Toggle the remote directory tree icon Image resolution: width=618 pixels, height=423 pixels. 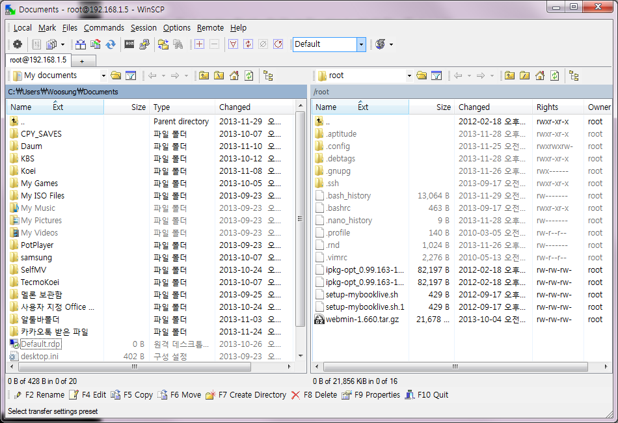point(573,75)
